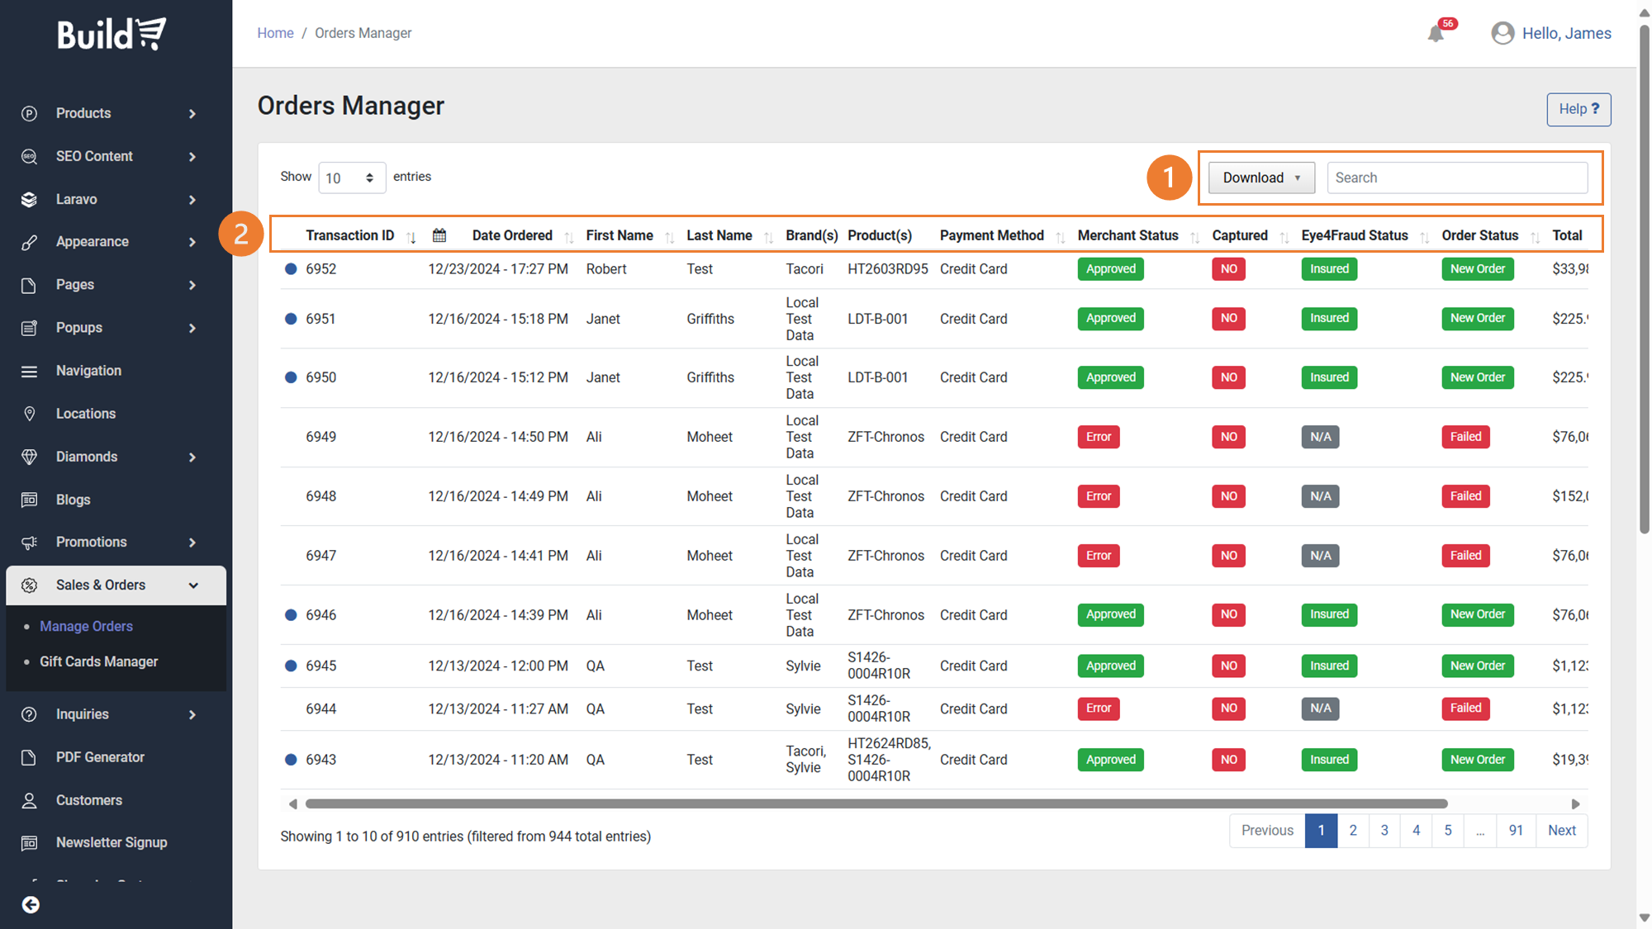Click the user avatar icon beside Hello, James
This screenshot has width=1652, height=929.
tap(1502, 33)
